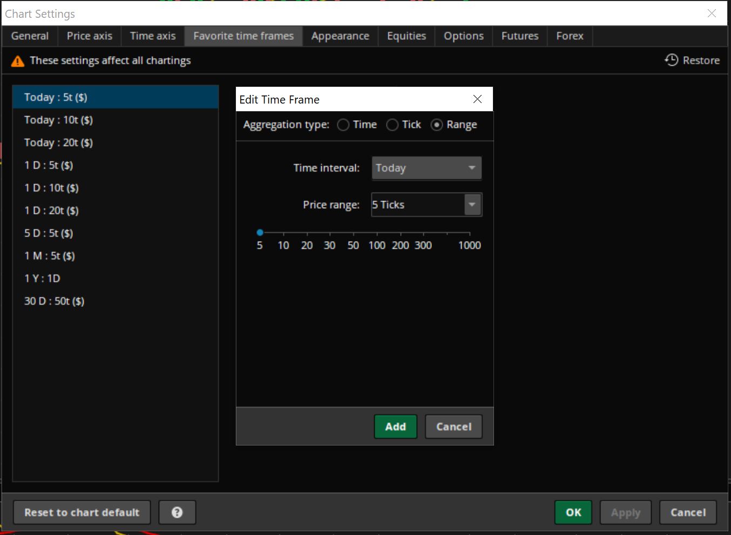Cancel the Edit Time Frame dialog
The width and height of the screenshot is (731, 535).
click(454, 427)
